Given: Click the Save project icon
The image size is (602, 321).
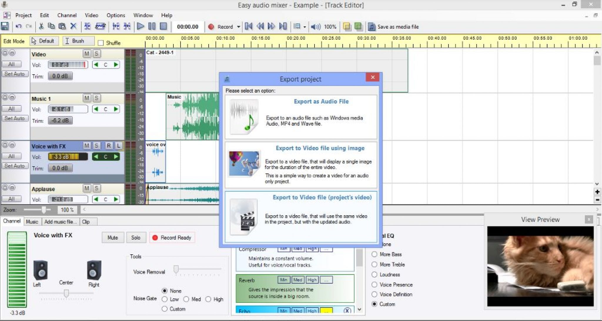Looking at the screenshot, I should coord(5,26).
